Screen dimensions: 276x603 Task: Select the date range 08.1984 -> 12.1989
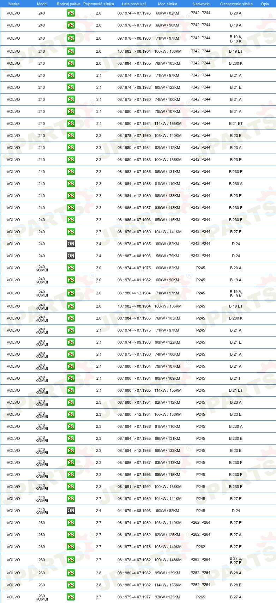pyautogui.click(x=134, y=196)
